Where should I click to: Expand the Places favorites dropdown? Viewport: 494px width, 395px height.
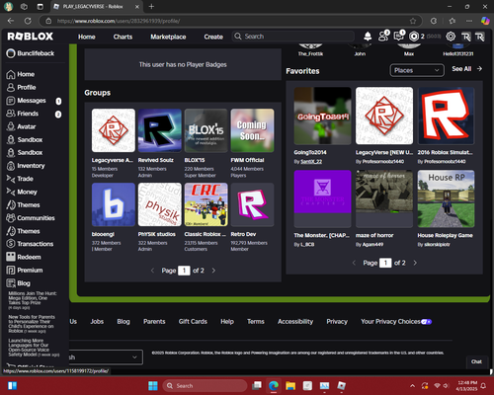417,70
